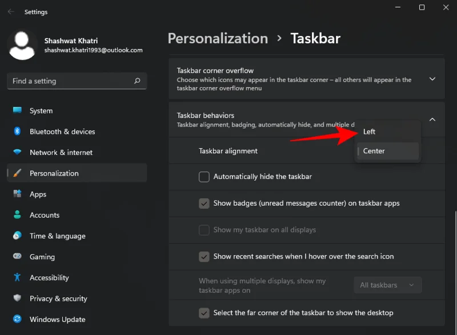Select Accessibility in the sidebar

[x=49, y=277]
